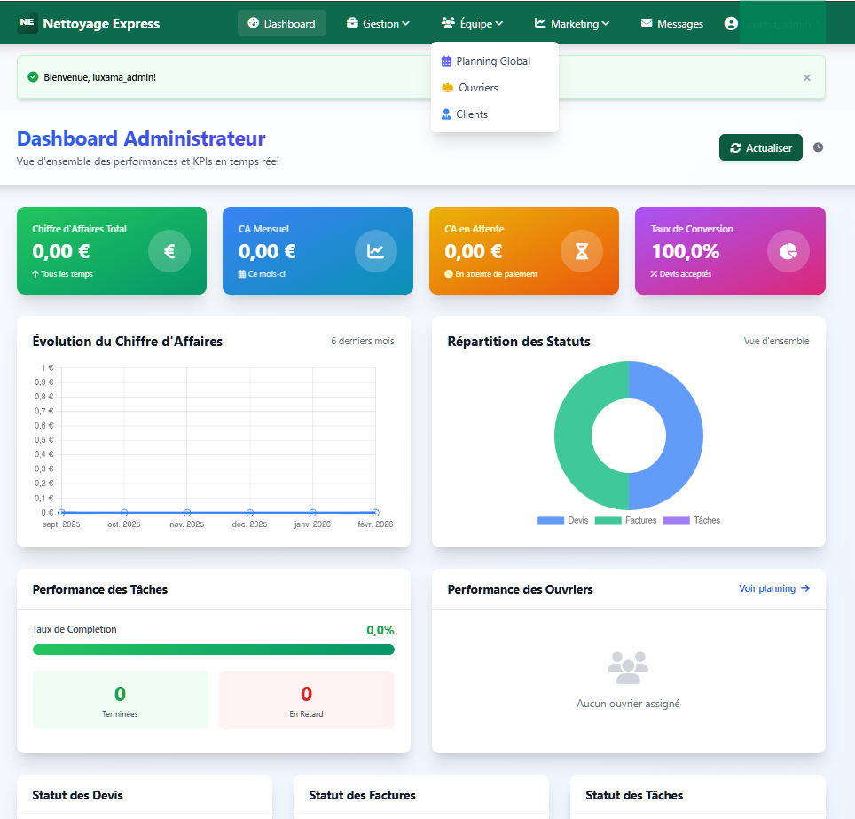
Task: Click the blue Devis donut segment
Action: (x=685, y=436)
